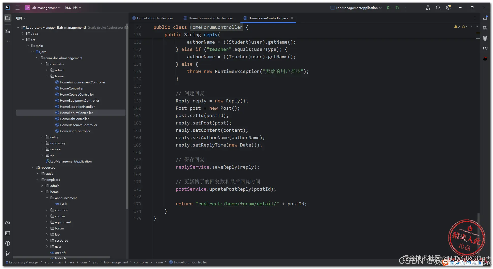Switch to HomeLabController.java tab

[x=152, y=18]
